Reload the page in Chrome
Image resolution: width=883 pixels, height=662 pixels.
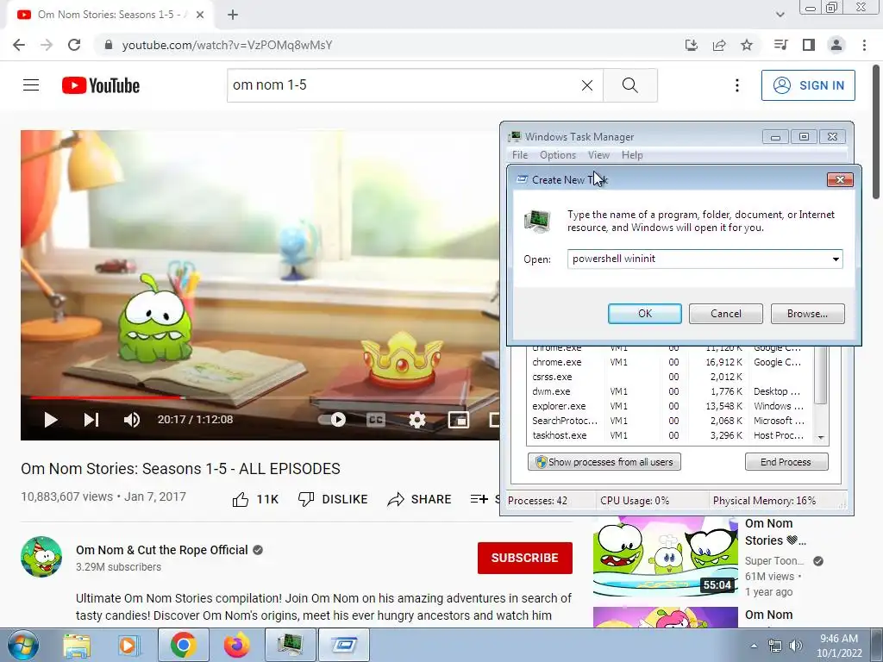[74, 45]
